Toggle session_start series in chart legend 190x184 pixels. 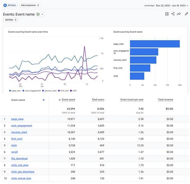[50, 91]
